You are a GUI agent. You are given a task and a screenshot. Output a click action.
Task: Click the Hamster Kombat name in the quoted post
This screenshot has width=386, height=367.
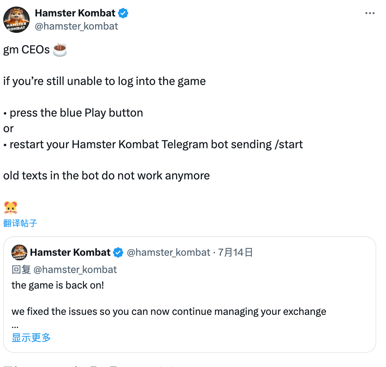70,252
